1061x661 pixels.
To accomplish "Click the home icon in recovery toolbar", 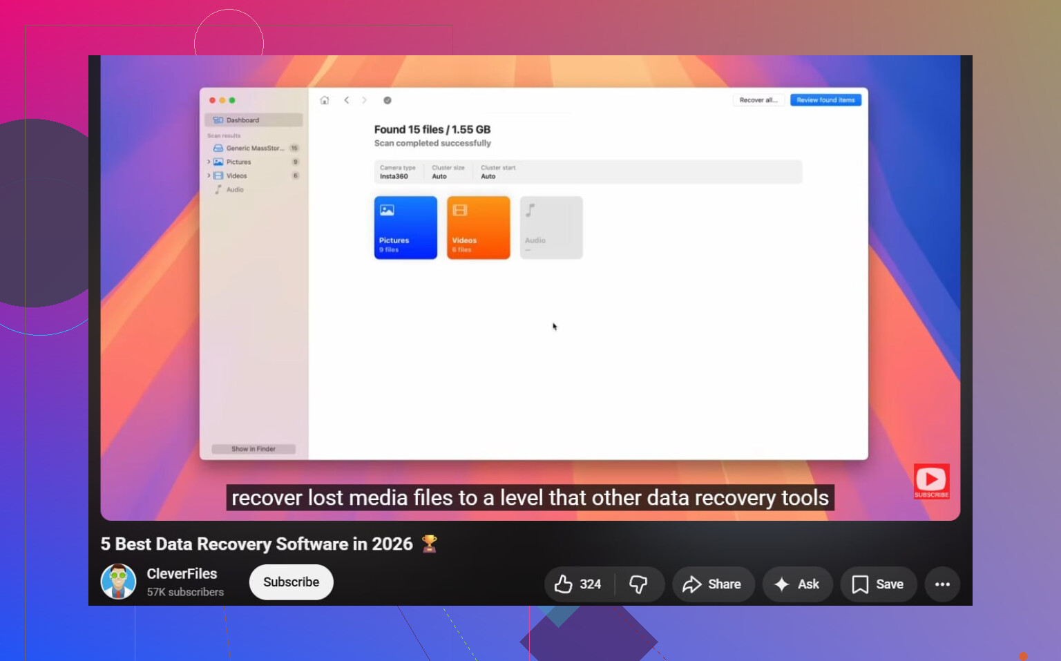I will point(325,100).
